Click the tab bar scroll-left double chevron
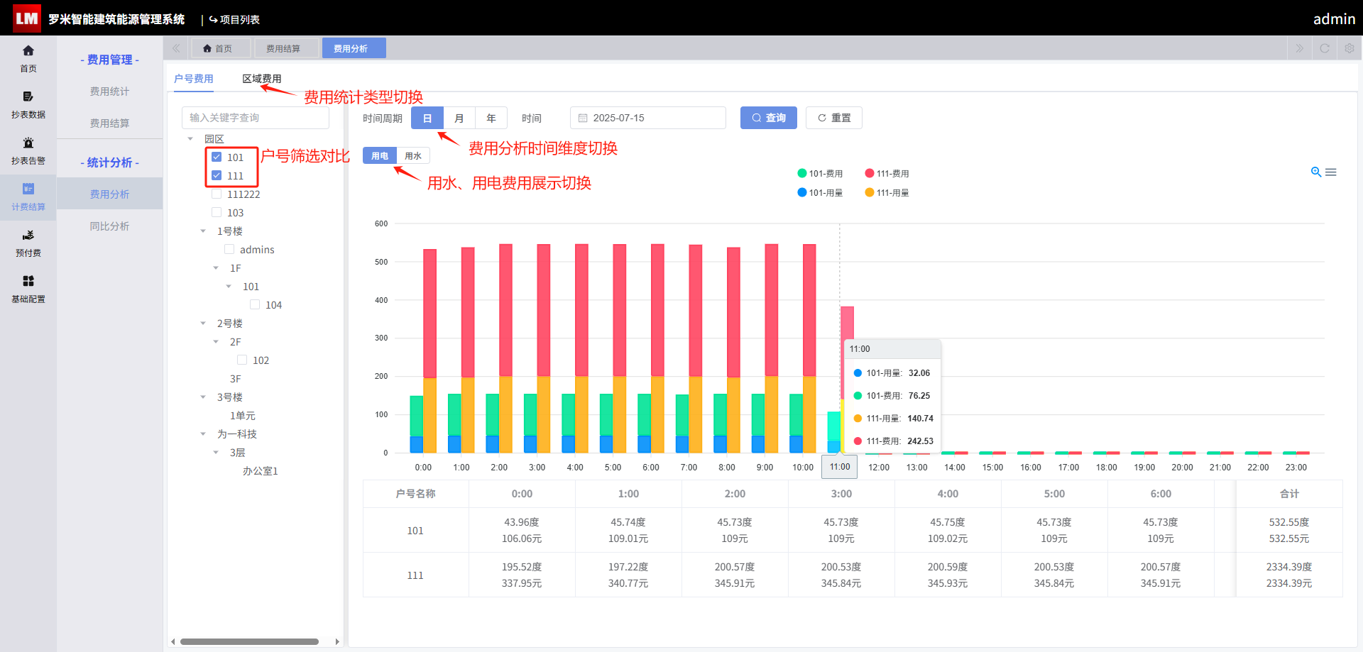This screenshot has width=1363, height=652. point(176,48)
